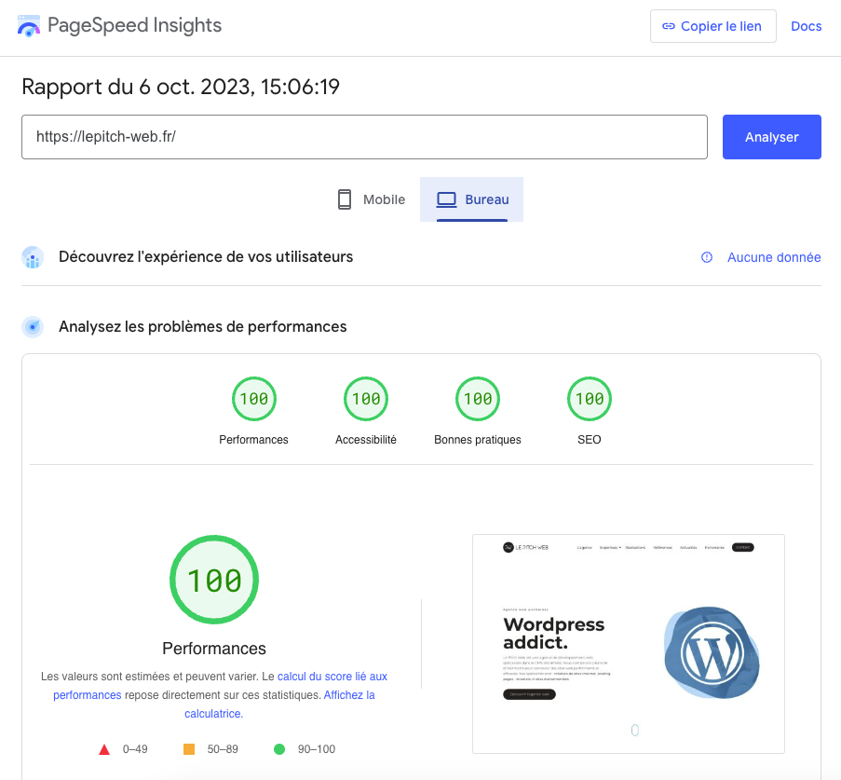The image size is (841, 780).
Task: Click the large 100 performance gauge
Action: tap(214, 580)
